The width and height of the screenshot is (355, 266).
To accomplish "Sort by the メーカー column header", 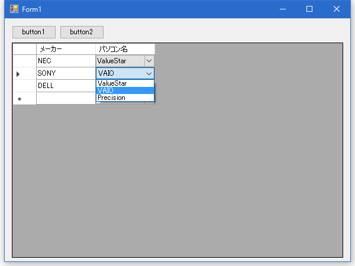I will tap(66, 49).
